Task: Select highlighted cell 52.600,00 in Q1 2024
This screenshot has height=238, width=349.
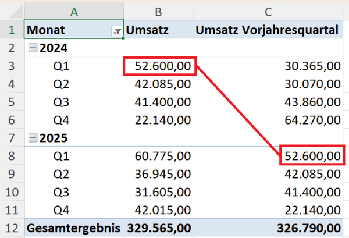Action: click(x=159, y=67)
